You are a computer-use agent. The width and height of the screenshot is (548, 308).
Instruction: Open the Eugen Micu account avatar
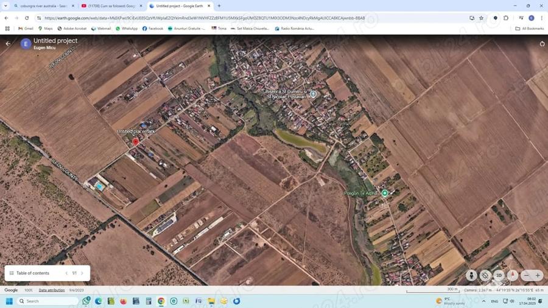26,44
